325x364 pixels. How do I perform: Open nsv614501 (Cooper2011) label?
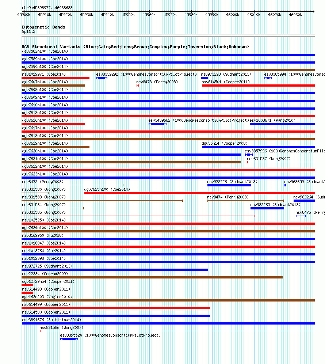tap(226, 82)
